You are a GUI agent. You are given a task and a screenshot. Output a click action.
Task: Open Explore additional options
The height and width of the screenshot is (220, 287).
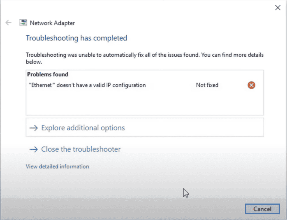[x=83, y=128]
